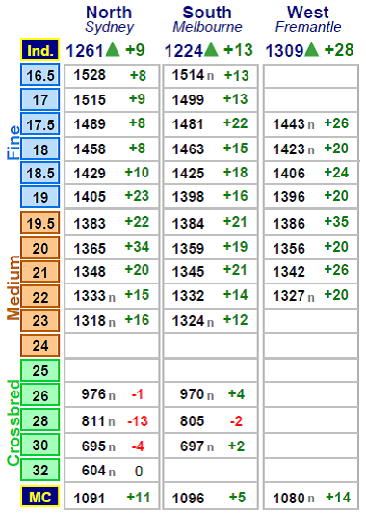
Task: Select price 1514 in South column
Action: (x=188, y=75)
